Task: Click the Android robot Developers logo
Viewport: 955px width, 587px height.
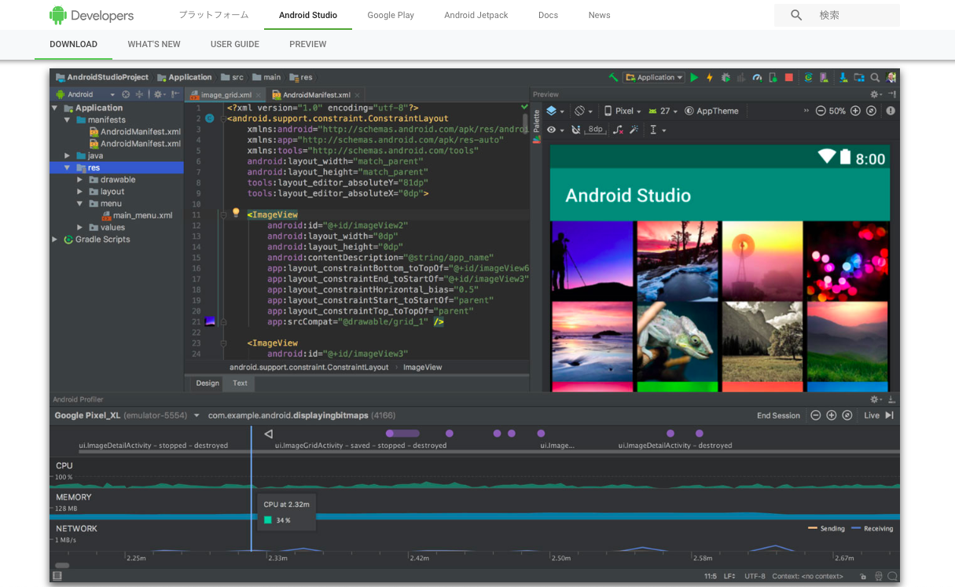Action: tap(91, 15)
